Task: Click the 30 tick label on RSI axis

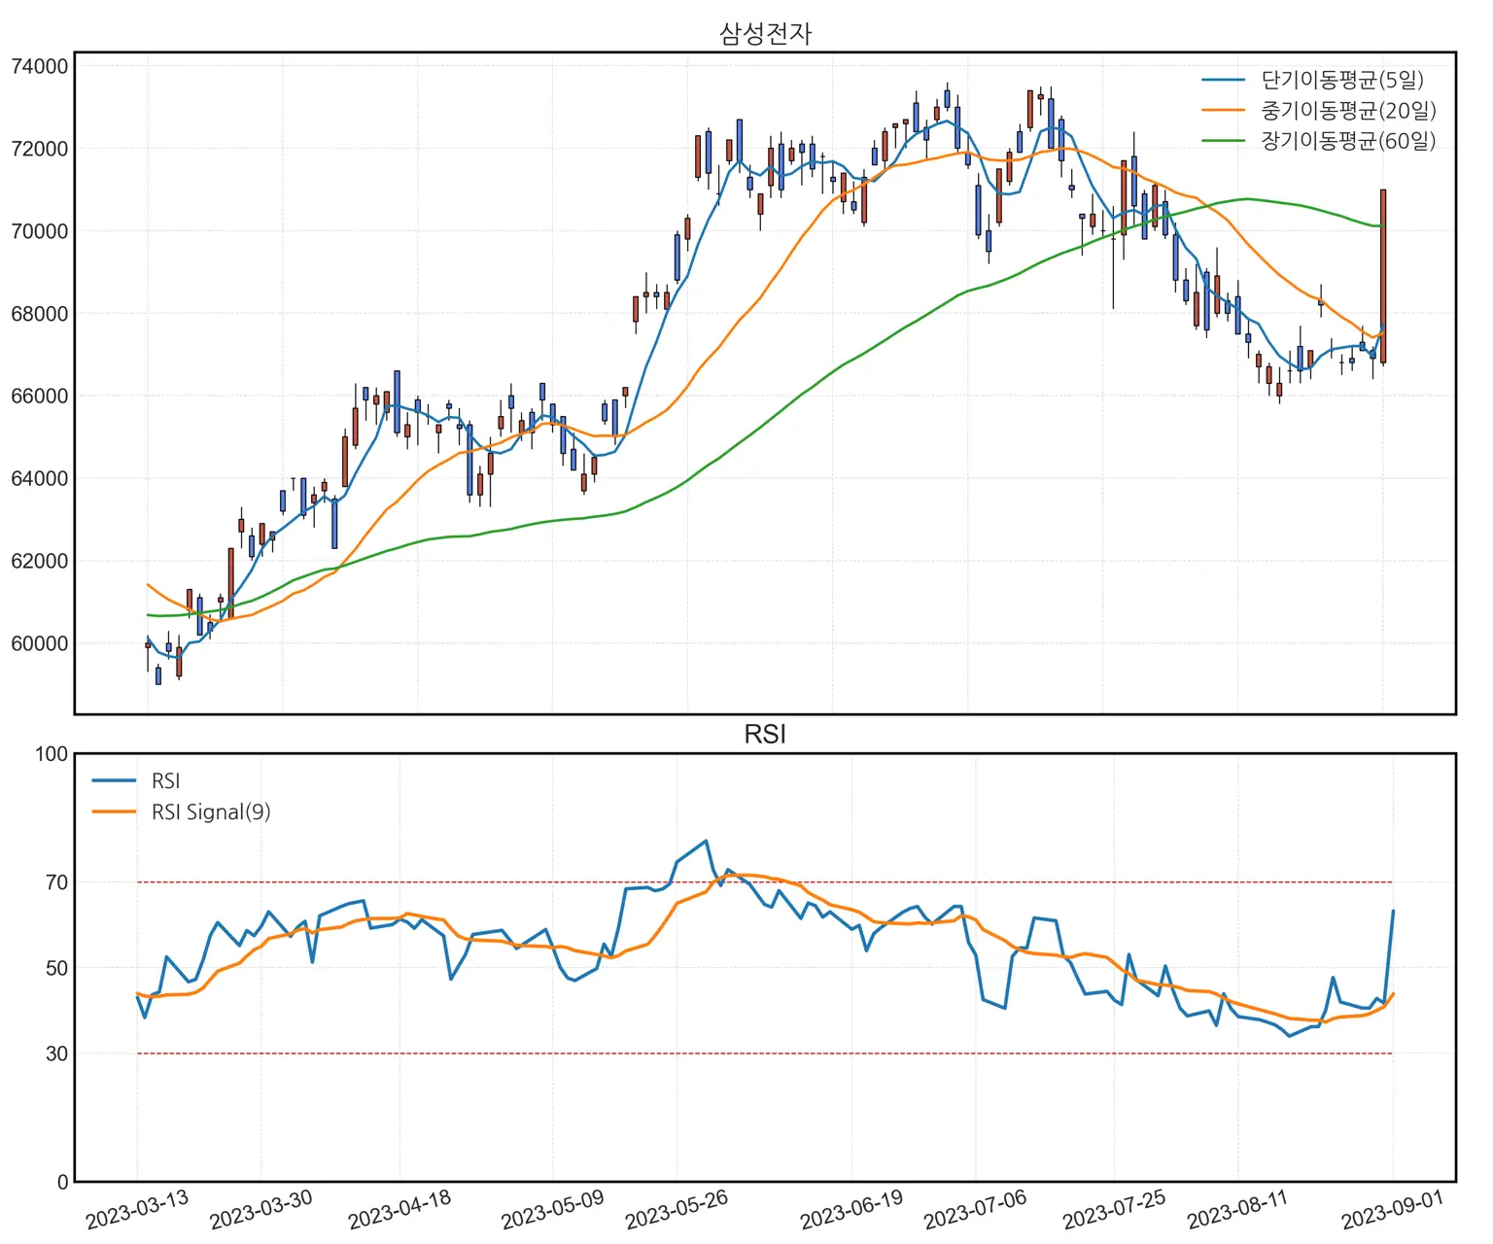Action: (56, 1054)
